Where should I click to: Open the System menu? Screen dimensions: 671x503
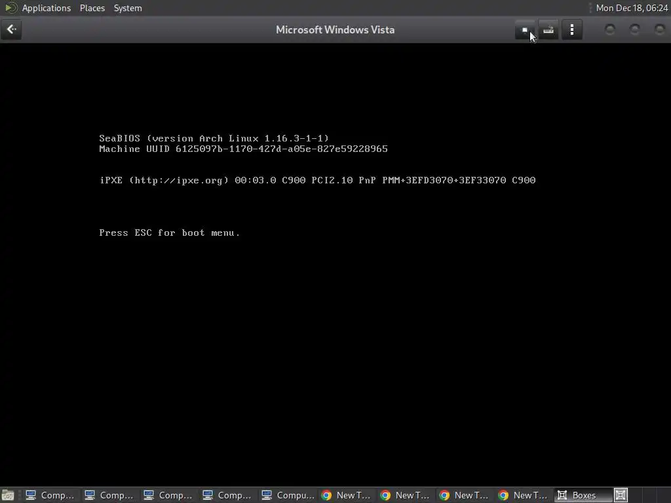(128, 8)
